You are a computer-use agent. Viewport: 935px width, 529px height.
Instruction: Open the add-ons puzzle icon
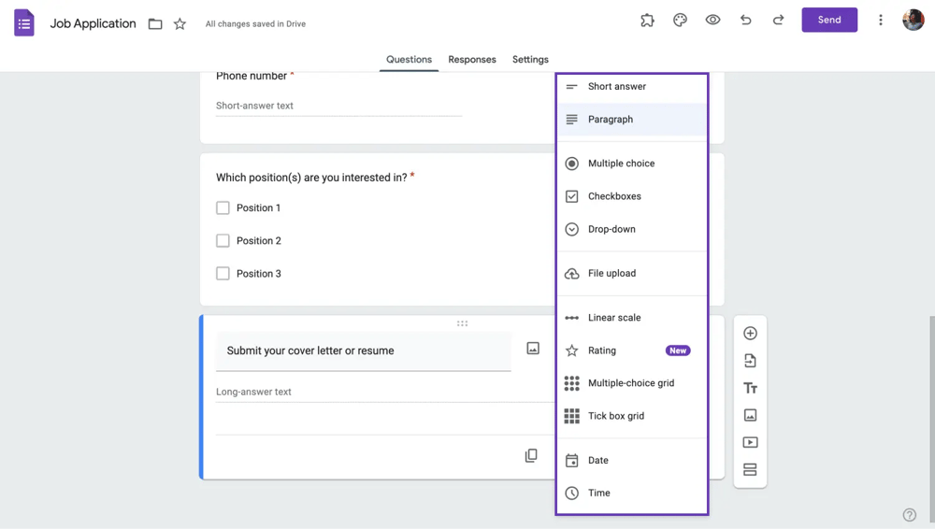tap(647, 20)
